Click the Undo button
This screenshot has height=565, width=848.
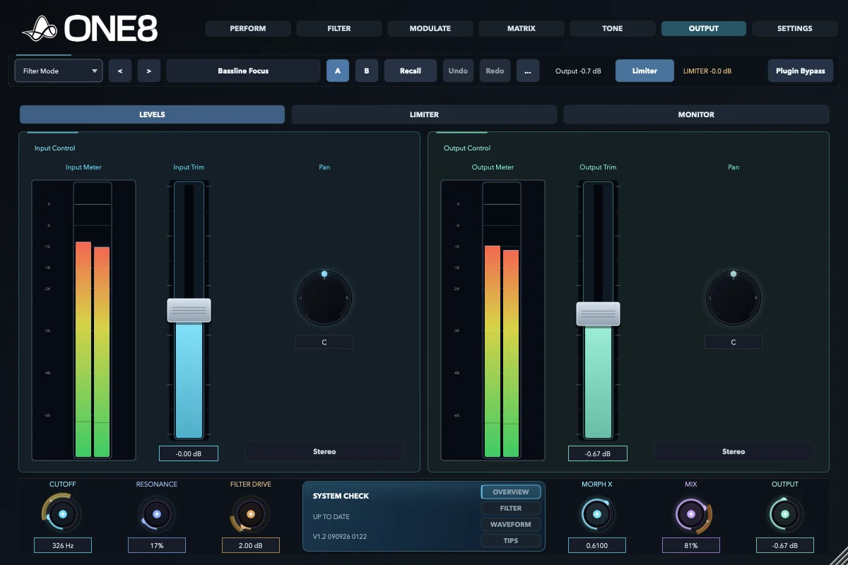click(458, 71)
